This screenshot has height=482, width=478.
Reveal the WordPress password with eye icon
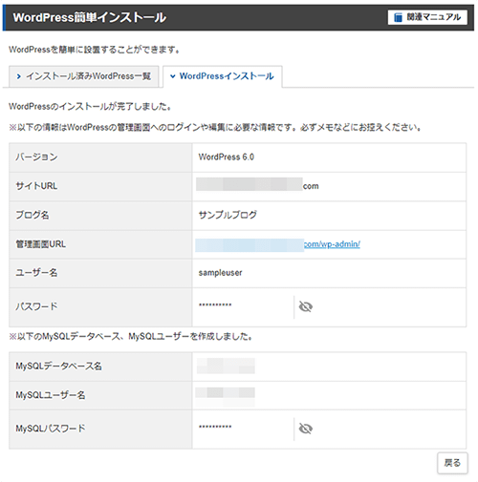tap(306, 306)
